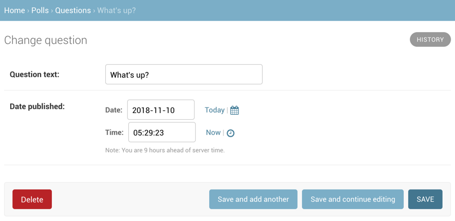This screenshot has height=221, width=455.
Task: Click the dark SAVE button
Action: click(x=425, y=199)
